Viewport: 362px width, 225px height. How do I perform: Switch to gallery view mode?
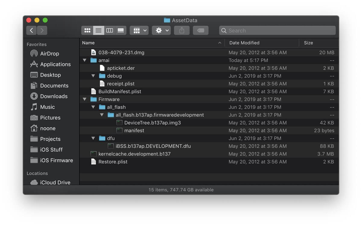(x=121, y=30)
